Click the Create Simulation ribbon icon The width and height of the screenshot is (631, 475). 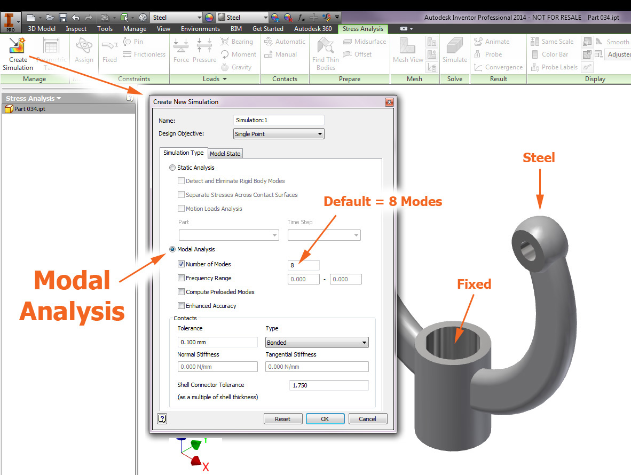pos(17,45)
